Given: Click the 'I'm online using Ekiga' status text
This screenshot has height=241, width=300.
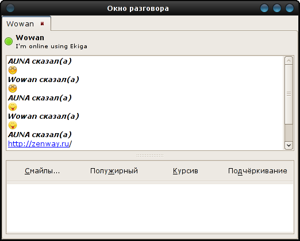Looking at the screenshot, I should 51,46.
